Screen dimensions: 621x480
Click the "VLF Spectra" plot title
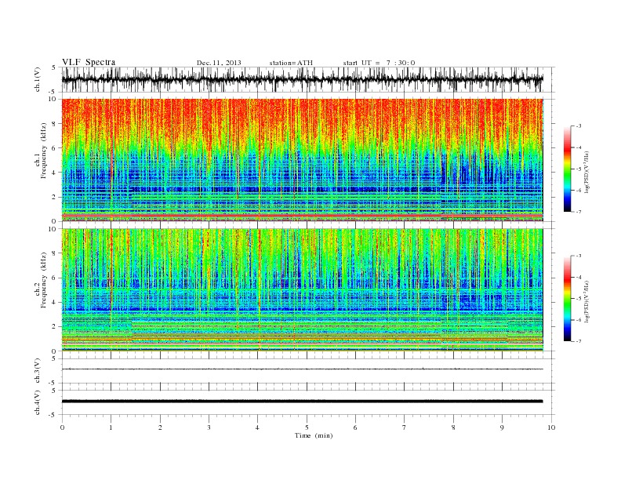point(89,62)
